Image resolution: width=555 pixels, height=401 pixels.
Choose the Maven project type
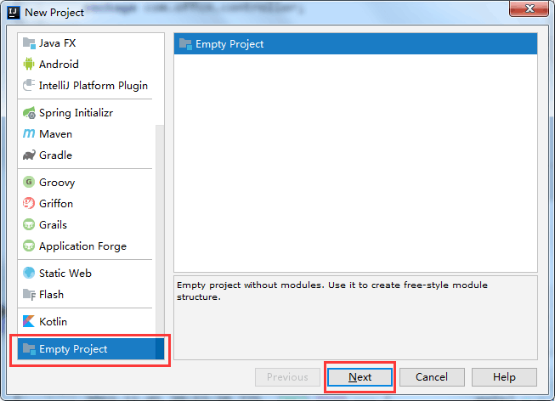[x=87, y=133]
